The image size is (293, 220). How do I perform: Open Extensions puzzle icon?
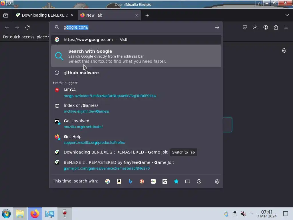tap(276, 27)
